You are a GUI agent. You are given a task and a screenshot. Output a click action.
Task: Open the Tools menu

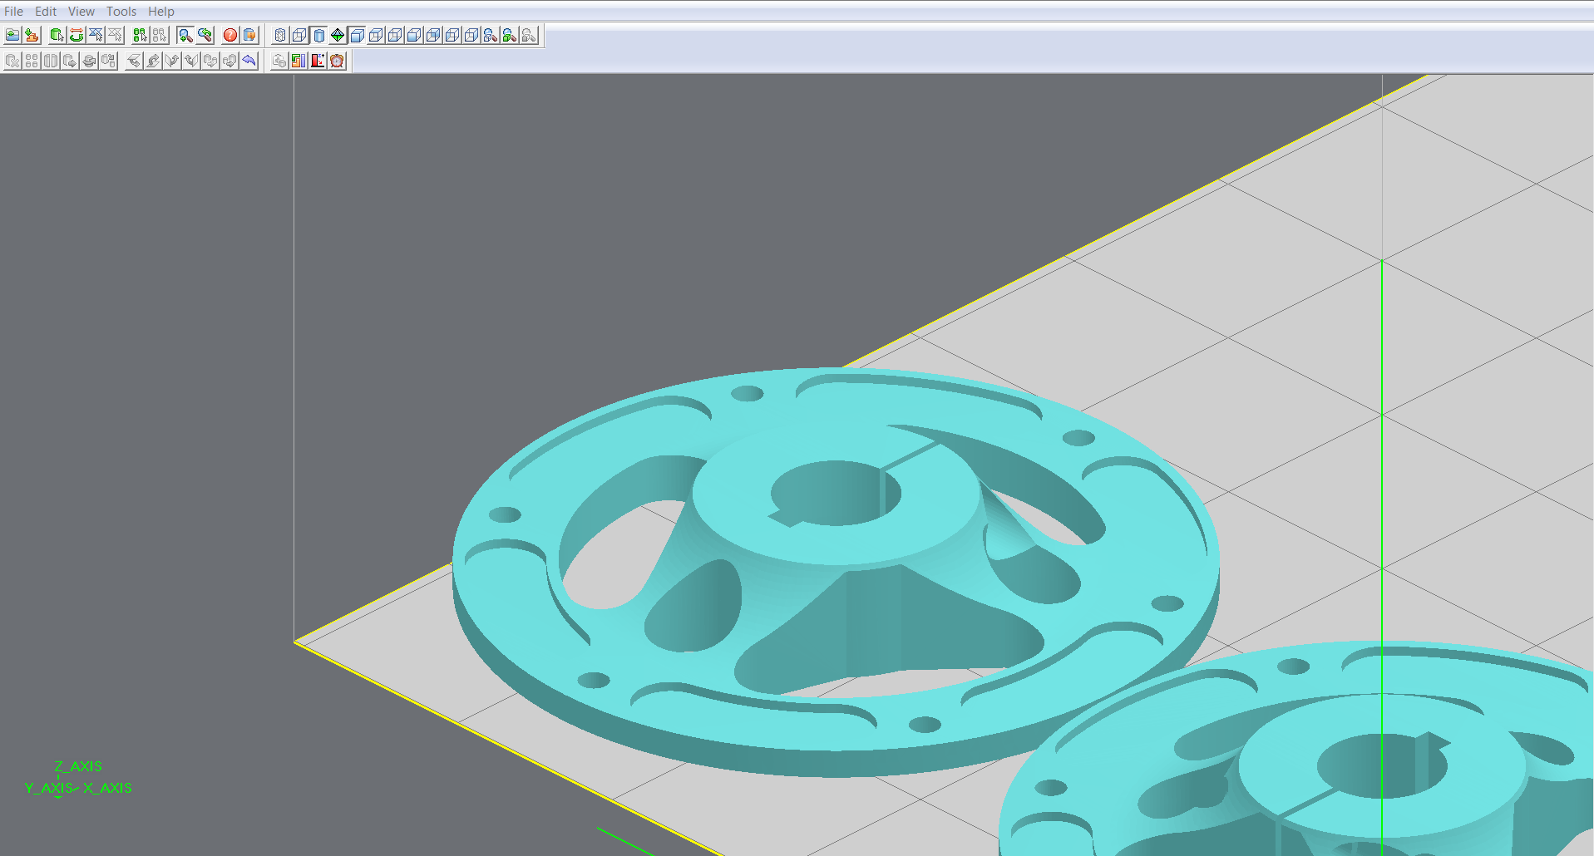(x=121, y=11)
